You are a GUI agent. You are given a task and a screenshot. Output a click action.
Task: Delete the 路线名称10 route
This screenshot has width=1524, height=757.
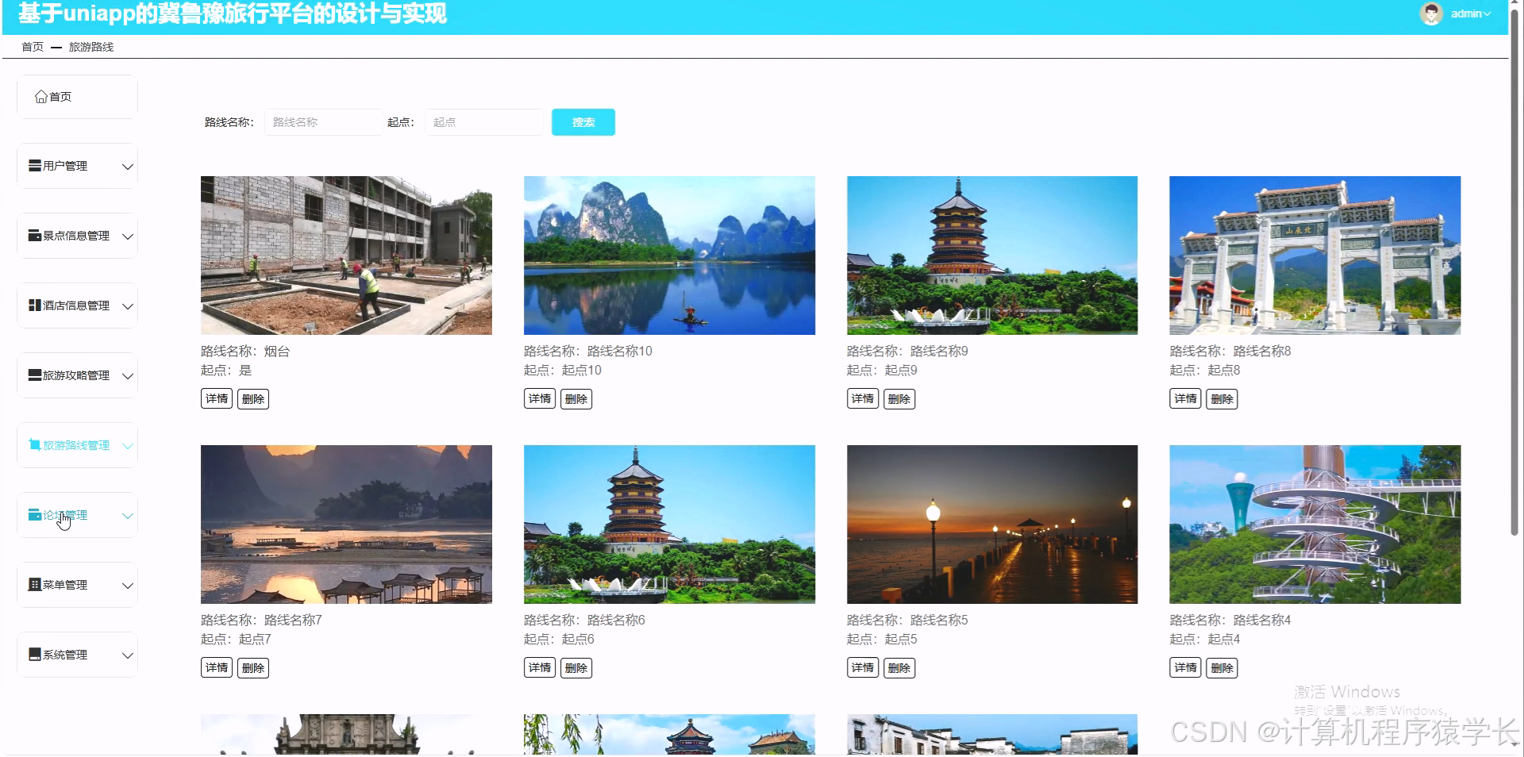tap(576, 399)
